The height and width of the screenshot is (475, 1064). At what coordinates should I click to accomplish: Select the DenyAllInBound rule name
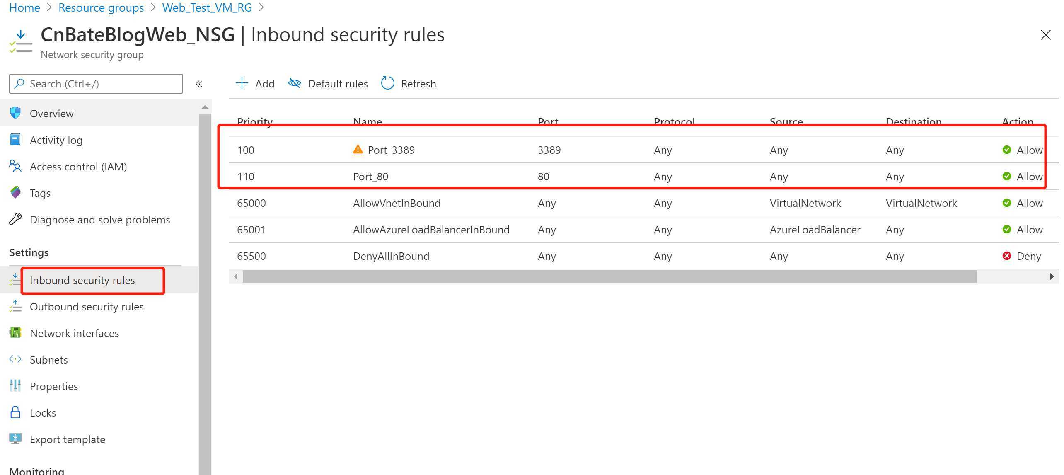point(391,256)
